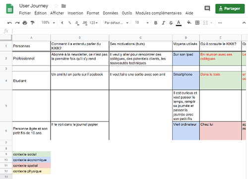Star the User Journey document

[56, 6]
